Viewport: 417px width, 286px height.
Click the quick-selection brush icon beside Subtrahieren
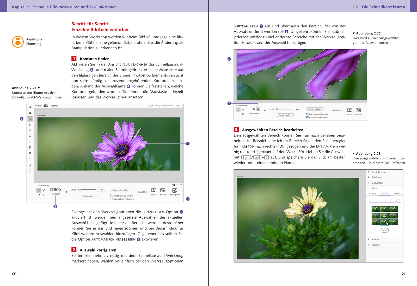tap(238, 110)
